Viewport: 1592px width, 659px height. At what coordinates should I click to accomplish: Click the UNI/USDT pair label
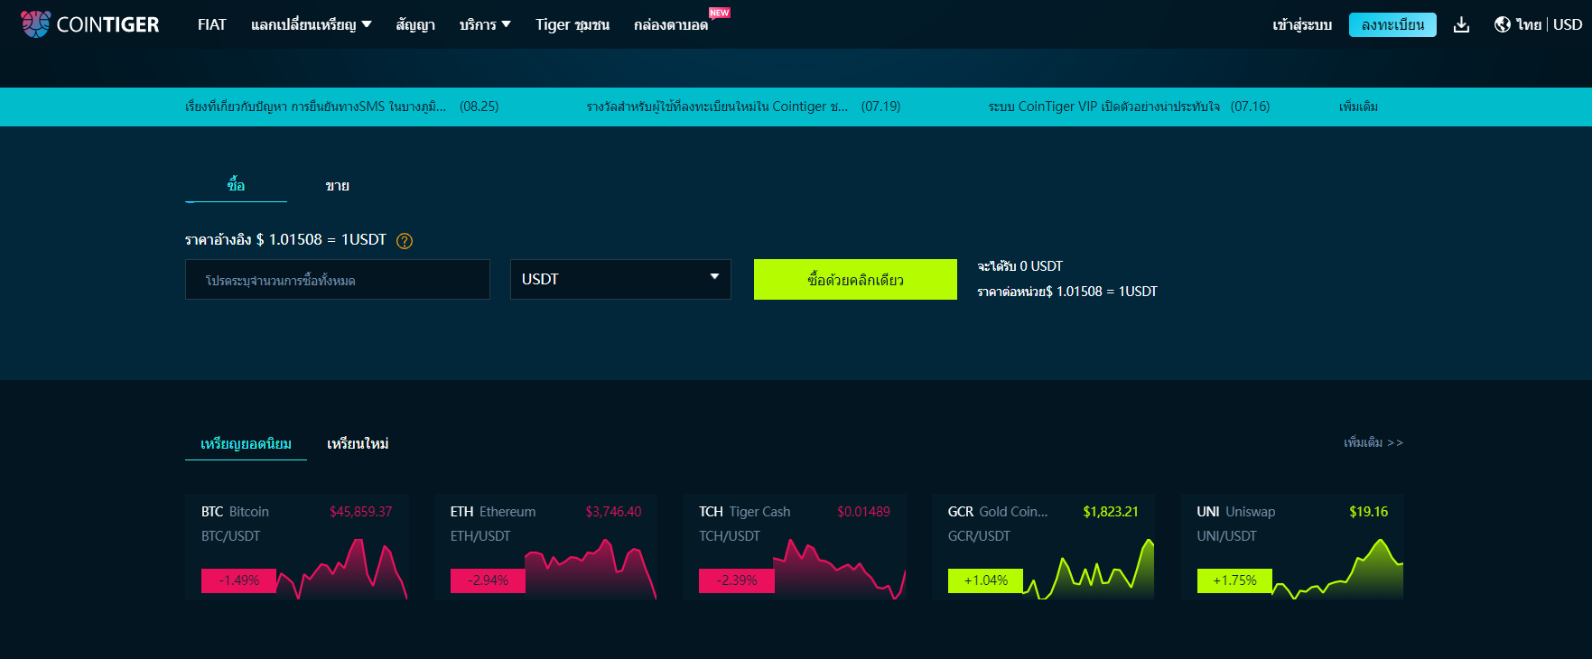pos(1226,536)
